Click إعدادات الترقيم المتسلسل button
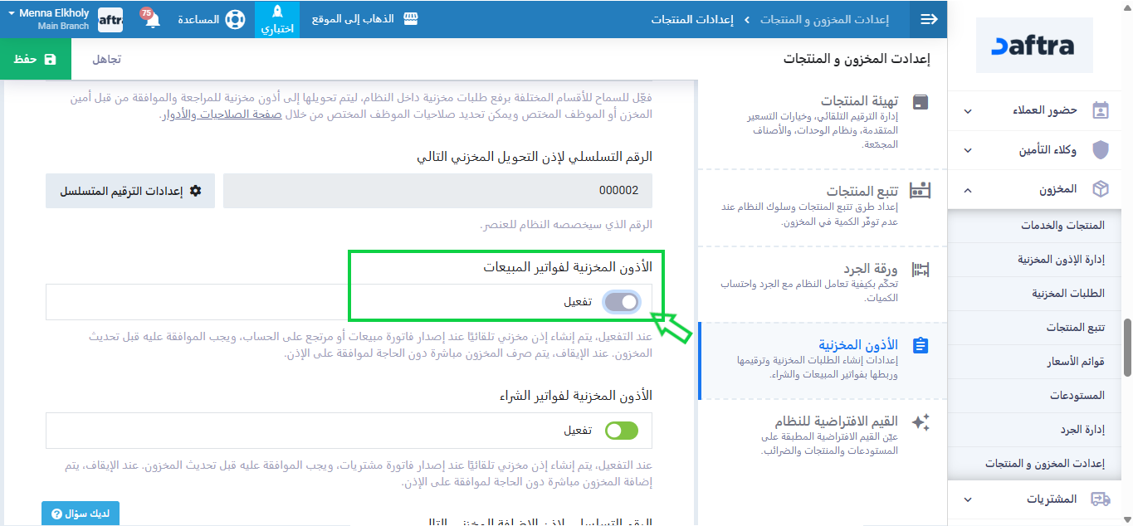The height and width of the screenshot is (526, 1133). 130,191
